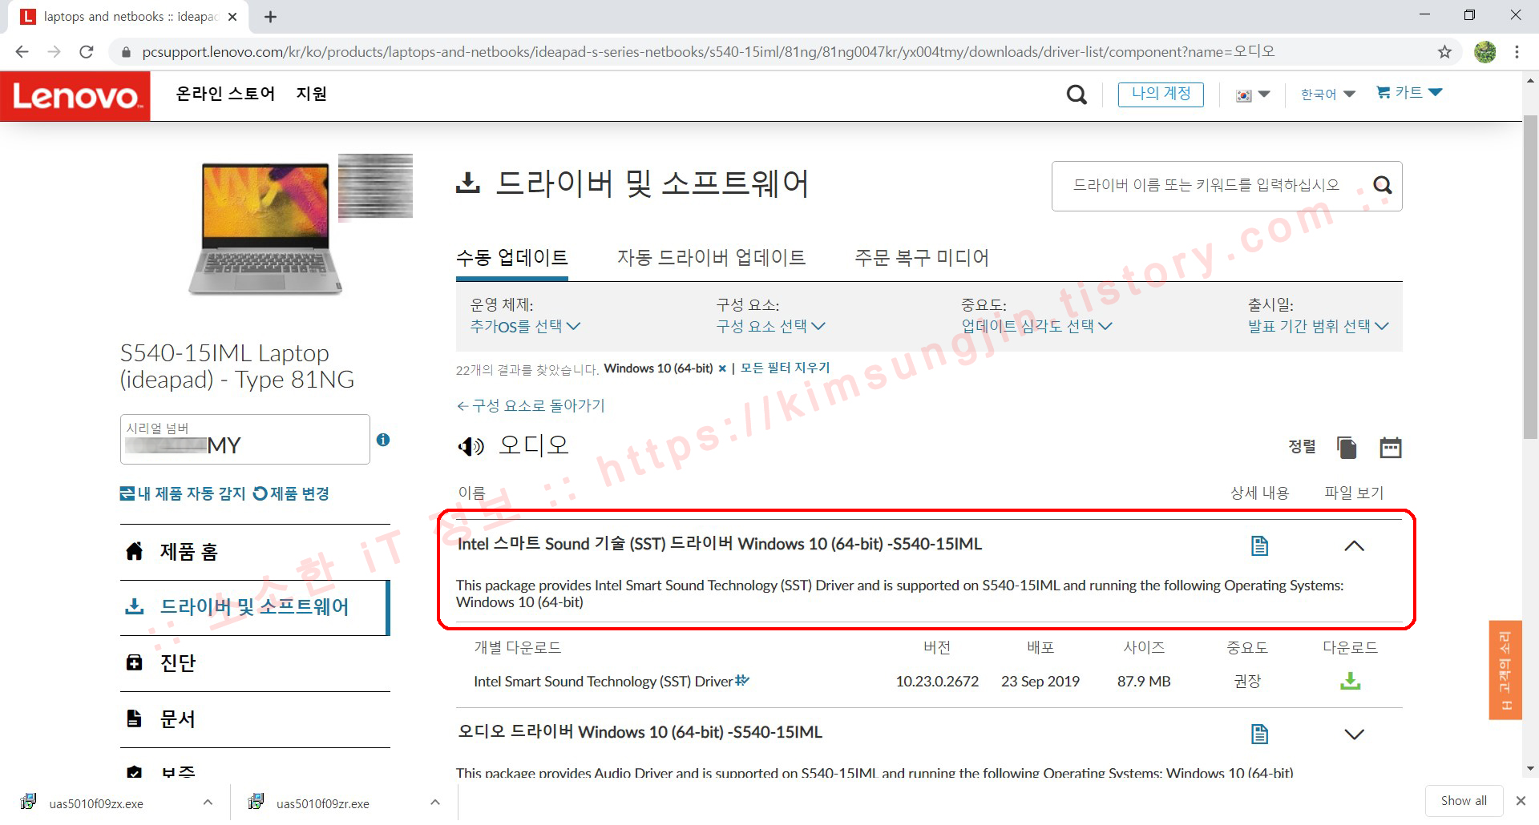
Task: Open the 카트 cart dropdown
Action: (1409, 93)
